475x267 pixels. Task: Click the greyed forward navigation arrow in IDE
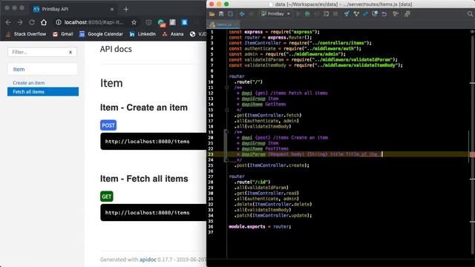pos(251,14)
